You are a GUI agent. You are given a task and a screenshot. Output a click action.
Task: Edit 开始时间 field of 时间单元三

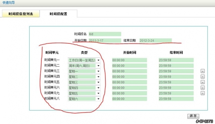click(x=129, y=71)
